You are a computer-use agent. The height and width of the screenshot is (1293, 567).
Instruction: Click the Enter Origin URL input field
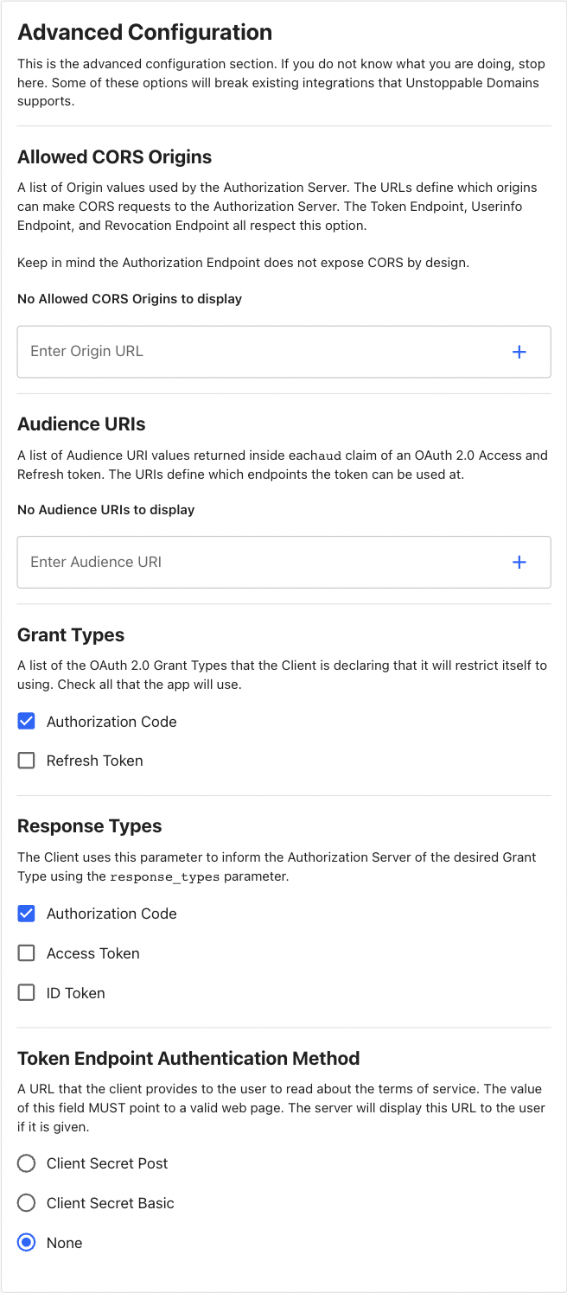tap(173, 351)
